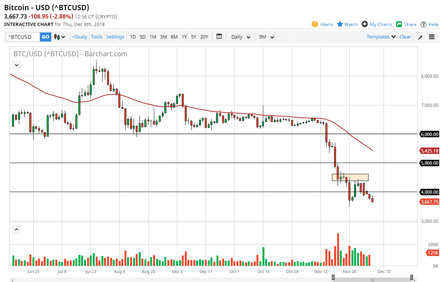The width and height of the screenshot is (442, 282).
Task: Open the 9M range dropdown
Action: coord(267,37)
